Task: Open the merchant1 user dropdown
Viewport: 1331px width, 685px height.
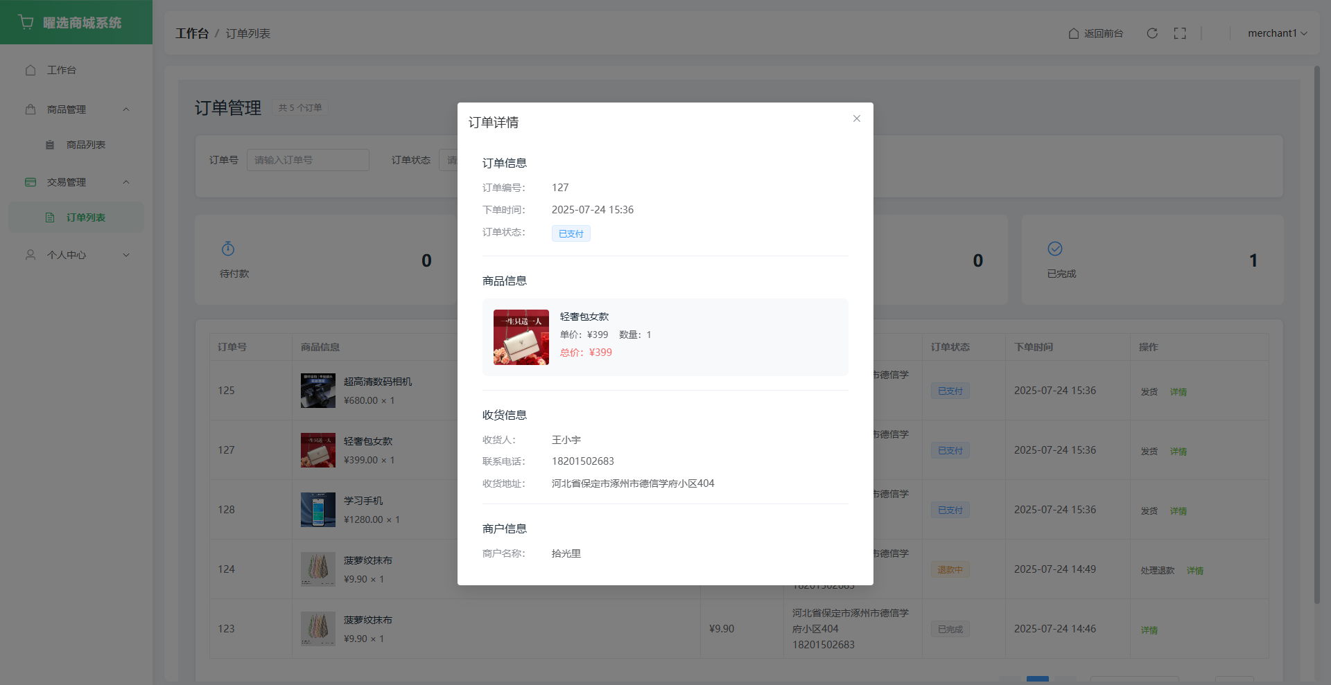Action: coord(1277,33)
